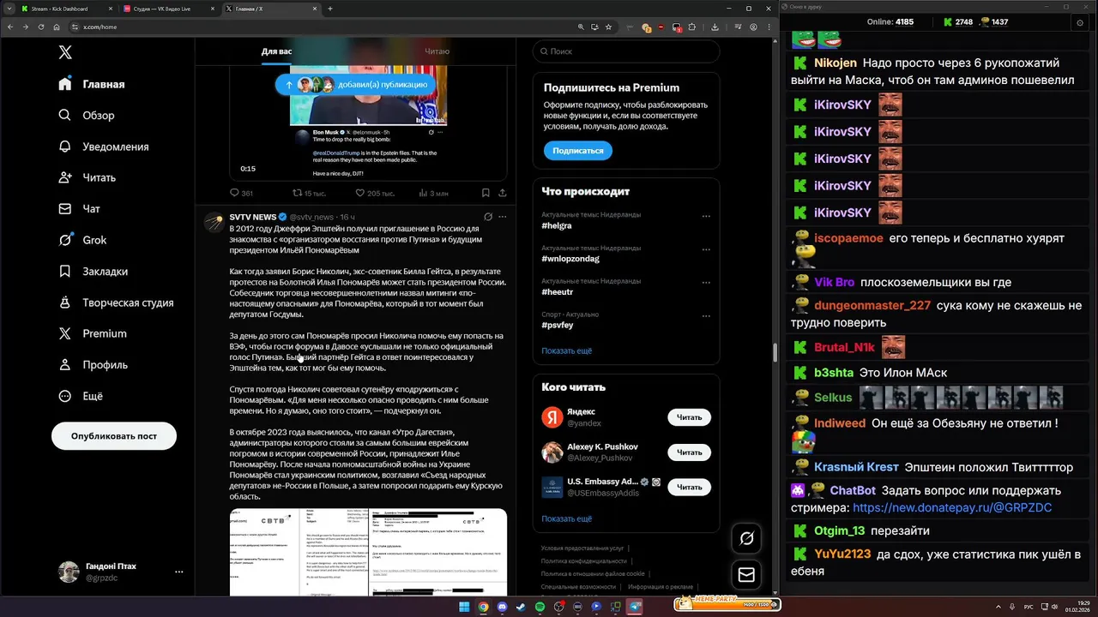Click the Подписаться Premium button

577,151
